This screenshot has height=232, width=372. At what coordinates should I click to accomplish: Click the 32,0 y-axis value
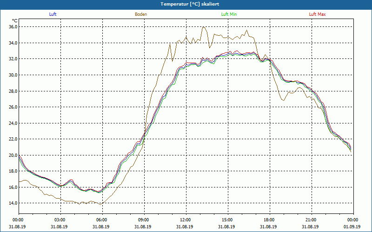[13, 59]
